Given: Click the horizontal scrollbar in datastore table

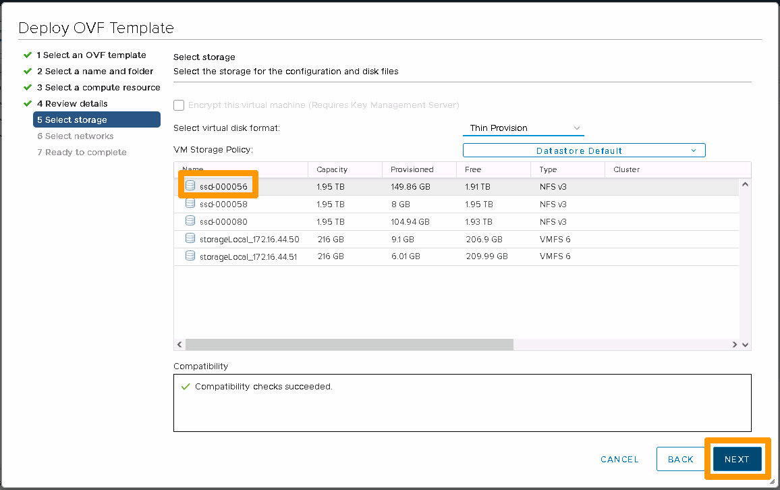Looking at the screenshot, I should tap(350, 344).
